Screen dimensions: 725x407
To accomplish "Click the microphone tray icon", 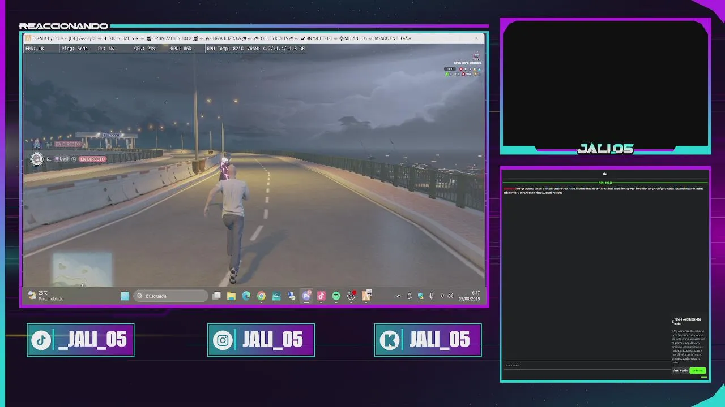I will click(x=432, y=296).
